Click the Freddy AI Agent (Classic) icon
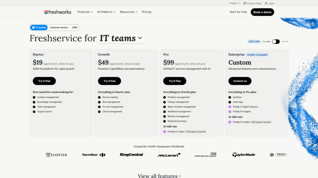Image resolution: width=318 pixels, height=178 pixels. point(230,107)
